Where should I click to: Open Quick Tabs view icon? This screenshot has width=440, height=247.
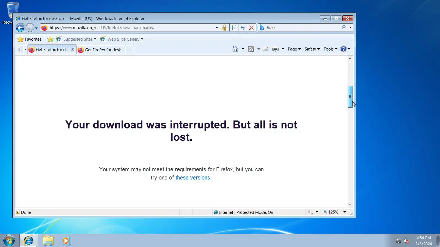(20, 50)
